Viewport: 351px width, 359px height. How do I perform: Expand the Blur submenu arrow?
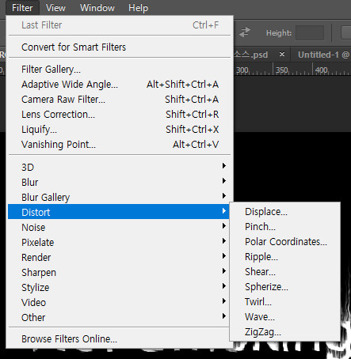(224, 181)
